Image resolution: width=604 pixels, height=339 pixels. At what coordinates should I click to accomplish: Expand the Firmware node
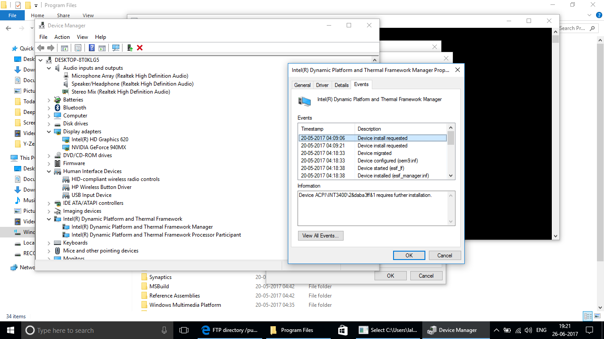pyautogui.click(x=49, y=163)
